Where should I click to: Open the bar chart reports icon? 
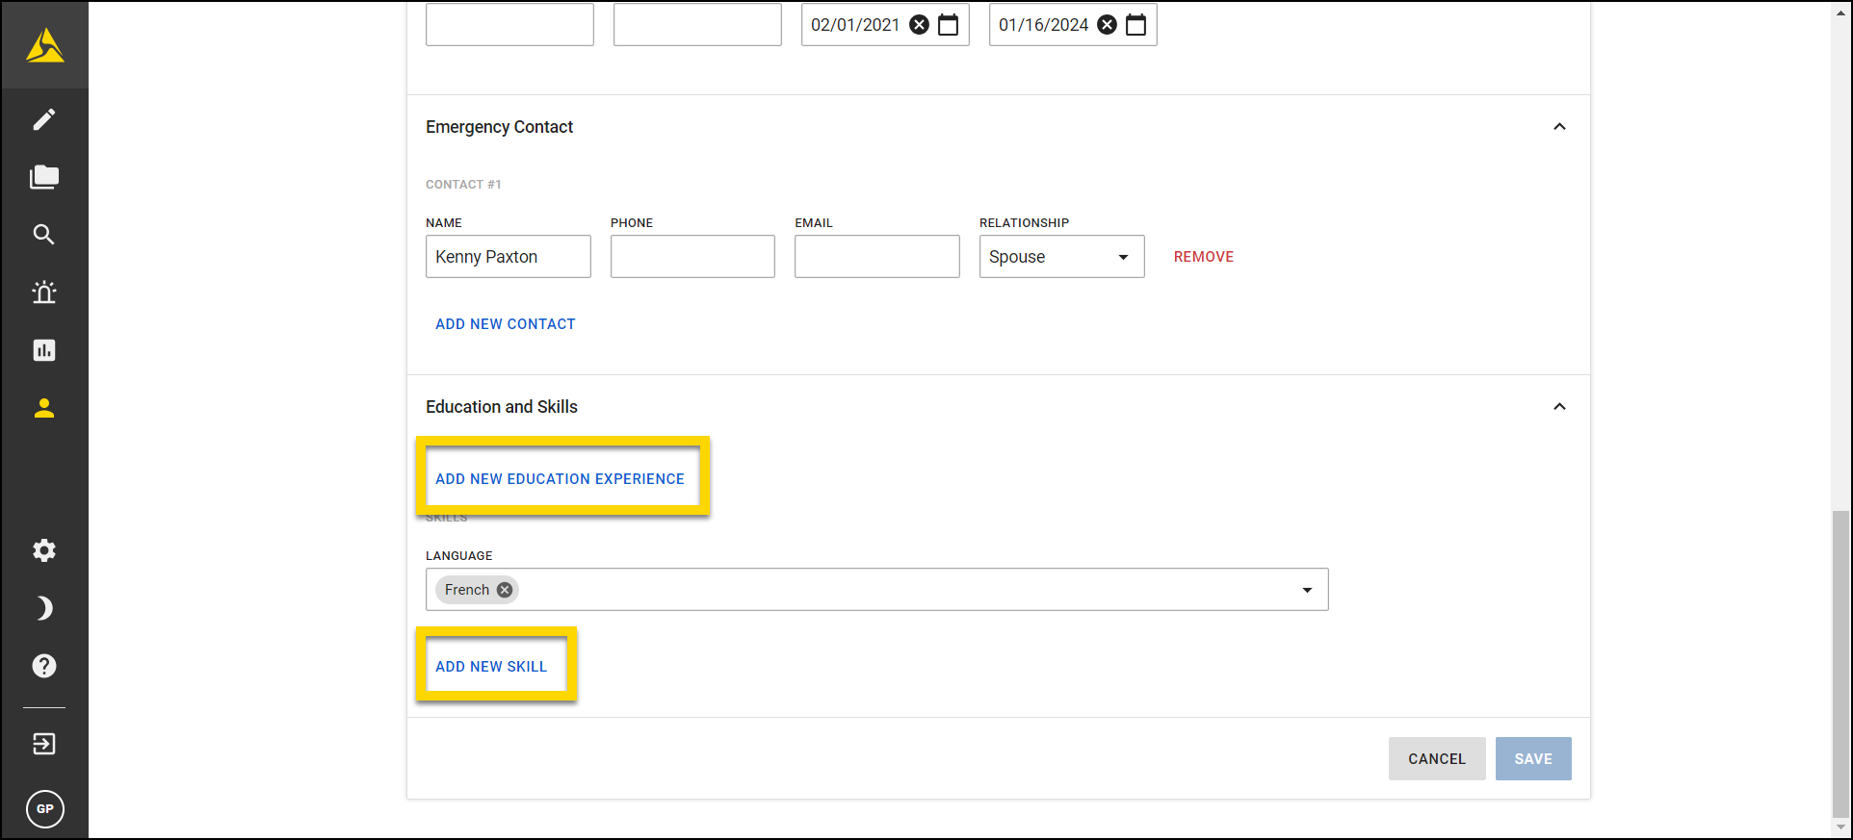click(44, 350)
